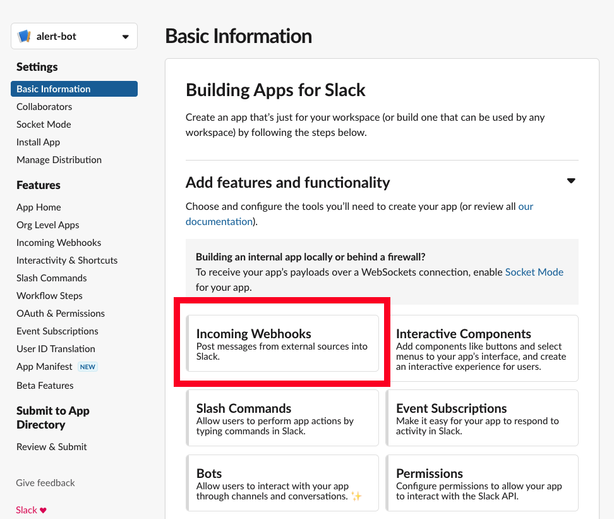Open Collaborators settings page

tap(44, 107)
